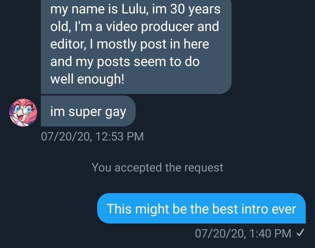Click the sent checkmark beside 1:40 PM
The width and height of the screenshot is (315, 248).
tap(300, 233)
